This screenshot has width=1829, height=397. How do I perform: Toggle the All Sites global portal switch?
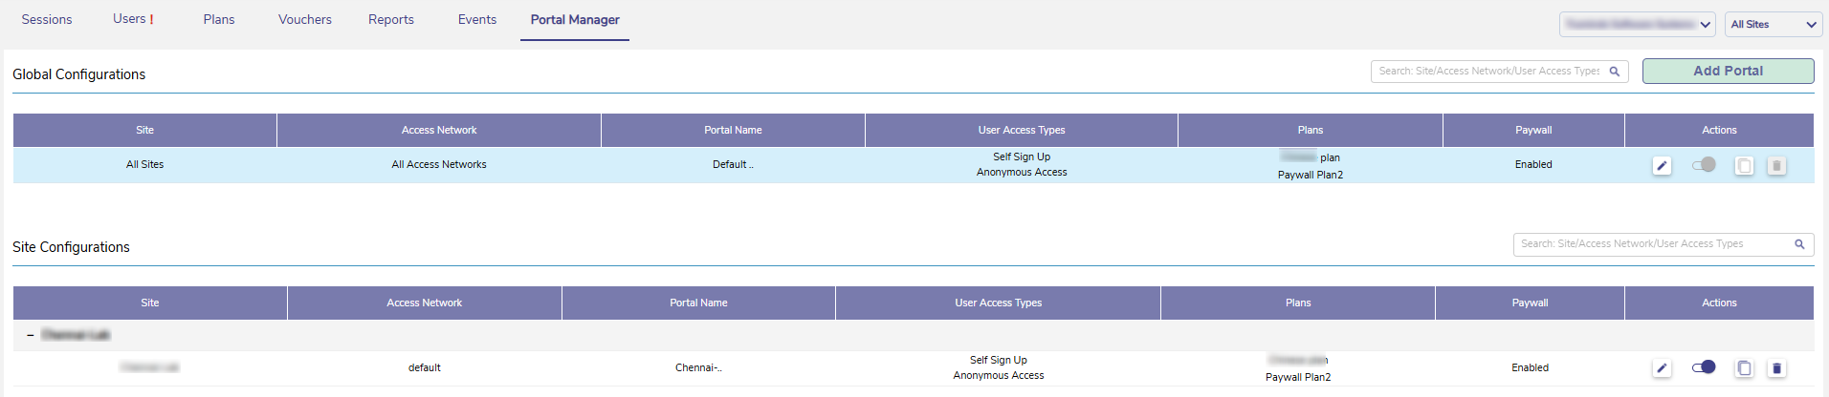click(1704, 165)
